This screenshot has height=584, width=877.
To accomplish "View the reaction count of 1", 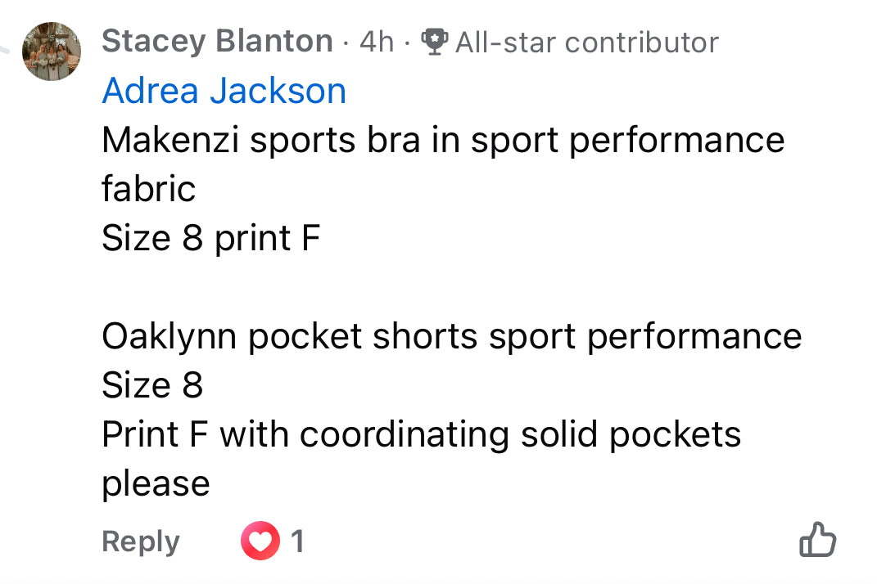I will coord(297,541).
